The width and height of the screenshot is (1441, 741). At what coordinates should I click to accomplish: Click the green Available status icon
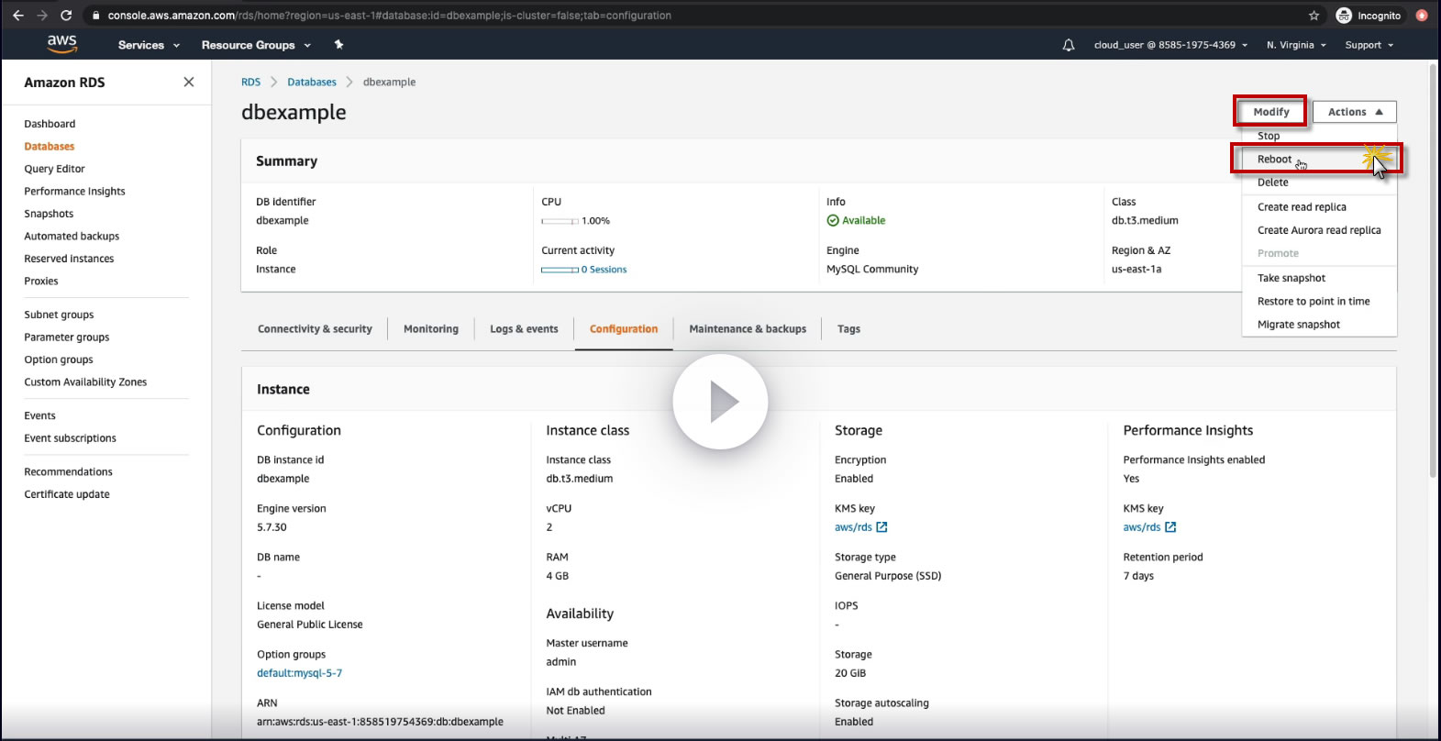click(833, 221)
